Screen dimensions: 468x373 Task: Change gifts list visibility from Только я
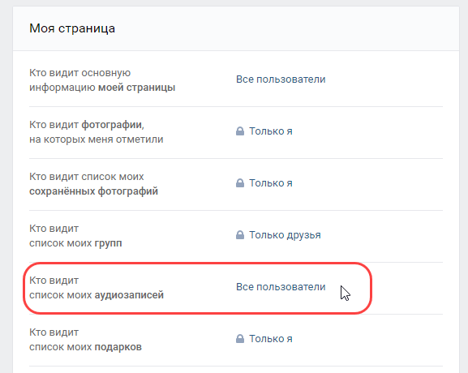(x=271, y=339)
